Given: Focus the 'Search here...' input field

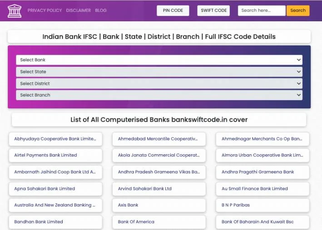Looking at the screenshot, I should 262,10.
